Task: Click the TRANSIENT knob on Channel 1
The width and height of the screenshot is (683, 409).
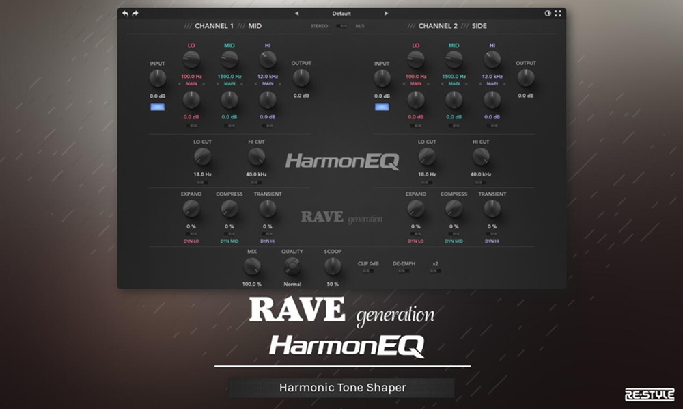Action: pyautogui.click(x=267, y=209)
